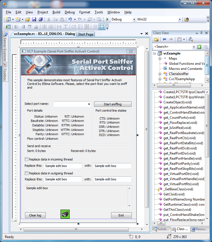The image size is (212, 242).
Task: Save the current file with floppy icon
Action: point(34,19)
